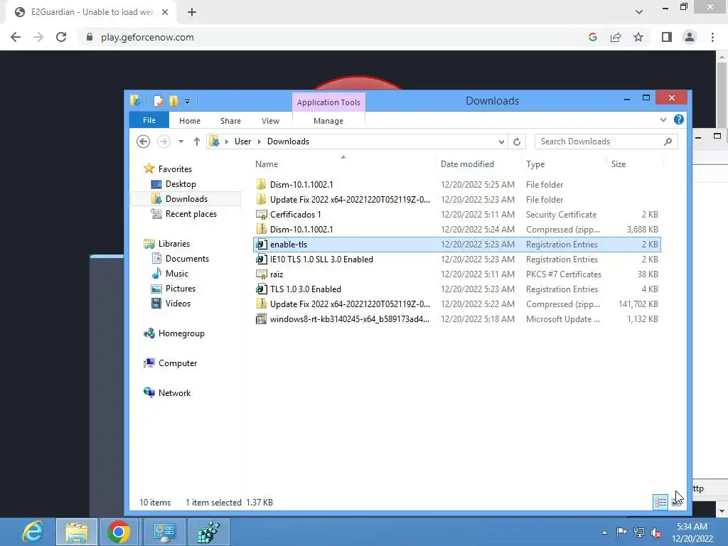The image size is (728, 546).
Task: Open Chrome tab search chevron
Action: 639,12
